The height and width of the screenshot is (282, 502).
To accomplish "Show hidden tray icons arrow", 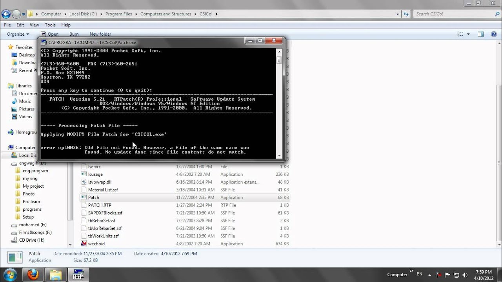I will click(430, 275).
